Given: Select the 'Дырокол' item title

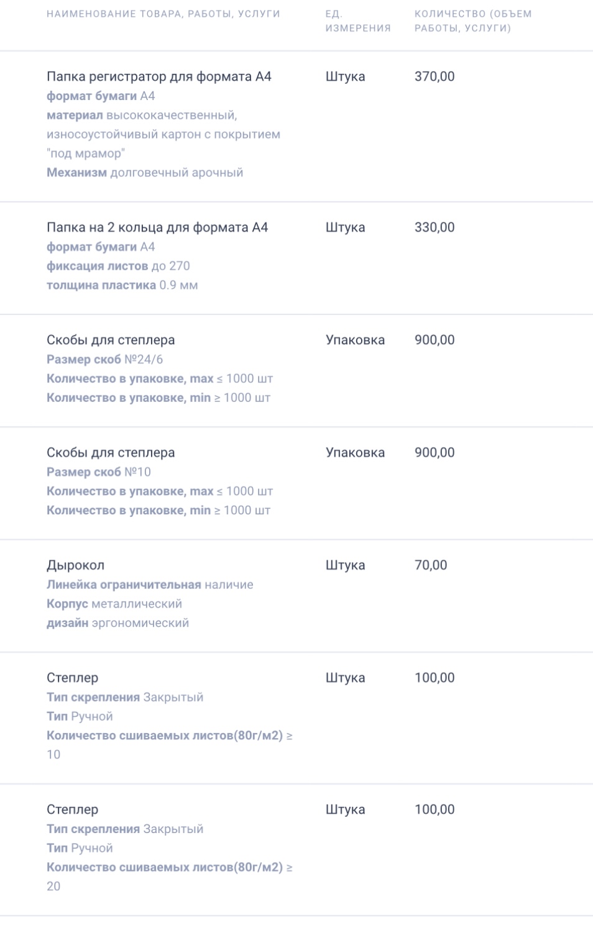Looking at the screenshot, I should [75, 565].
